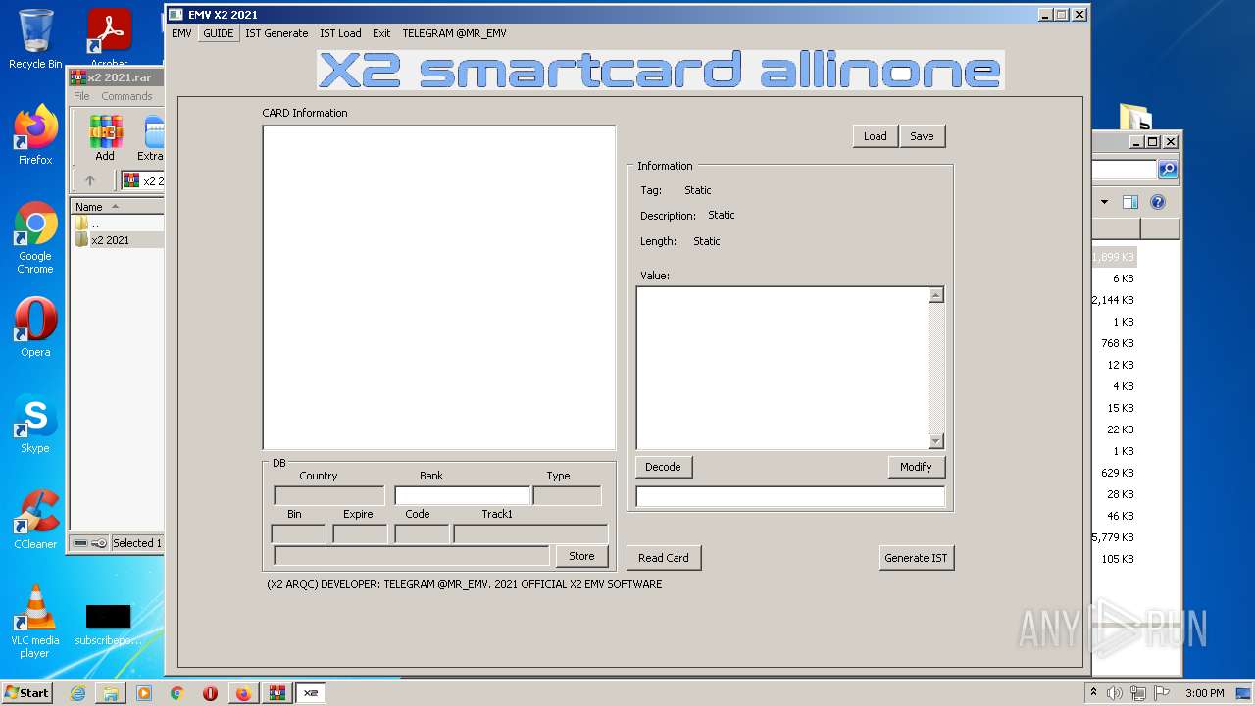The image size is (1255, 706).
Task: Click the clock showing 3:00 PM
Action: (x=1204, y=693)
